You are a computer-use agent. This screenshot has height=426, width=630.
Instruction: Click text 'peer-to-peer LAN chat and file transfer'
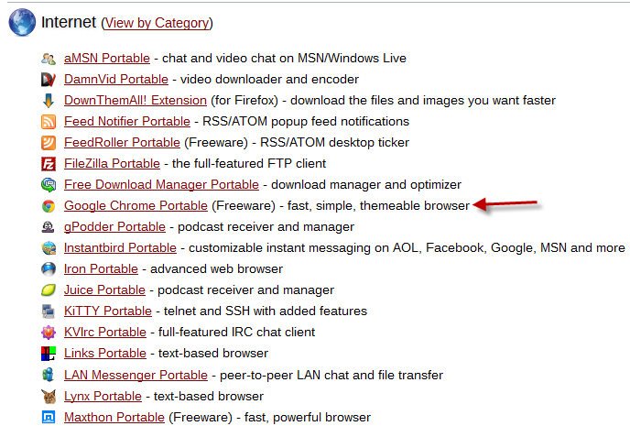(x=331, y=375)
